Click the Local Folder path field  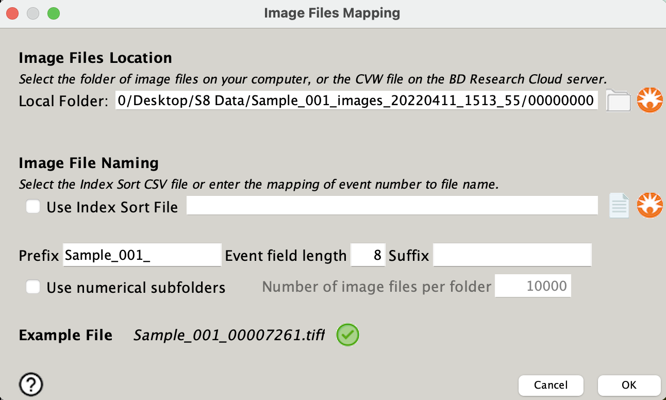(x=356, y=101)
